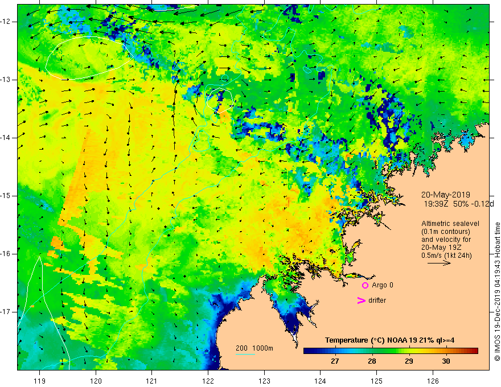The image size is (501, 387).
Task: Click the latitude axis label -14
Action: click(6, 138)
